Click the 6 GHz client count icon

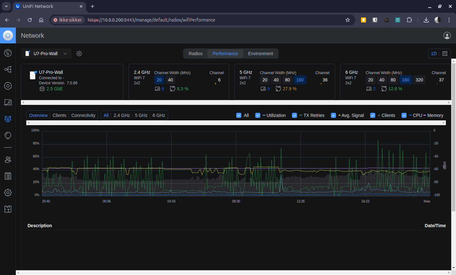point(369,89)
